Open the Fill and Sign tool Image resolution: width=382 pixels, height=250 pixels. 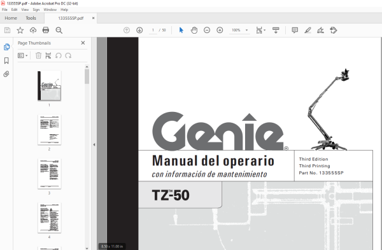[321, 30]
